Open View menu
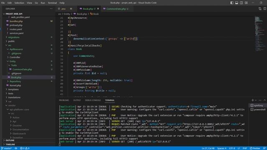 (29, 3)
